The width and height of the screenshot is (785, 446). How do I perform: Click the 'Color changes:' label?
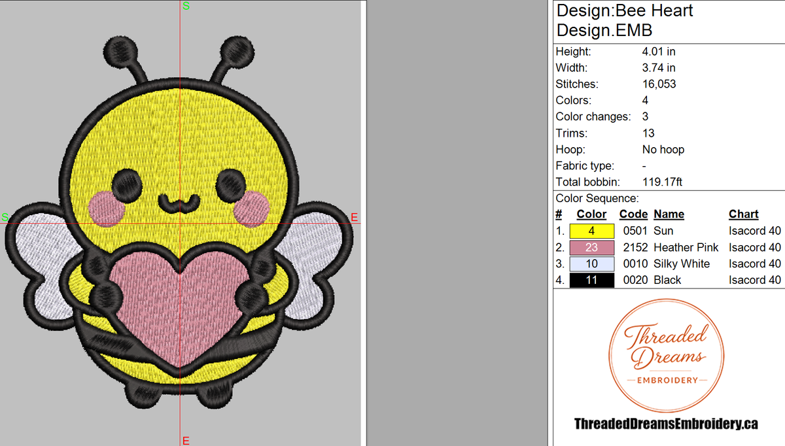[593, 116]
